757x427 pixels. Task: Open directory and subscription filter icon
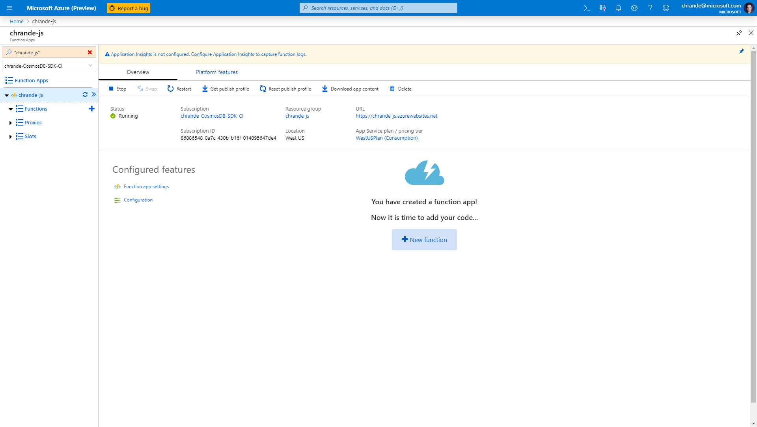coord(602,8)
